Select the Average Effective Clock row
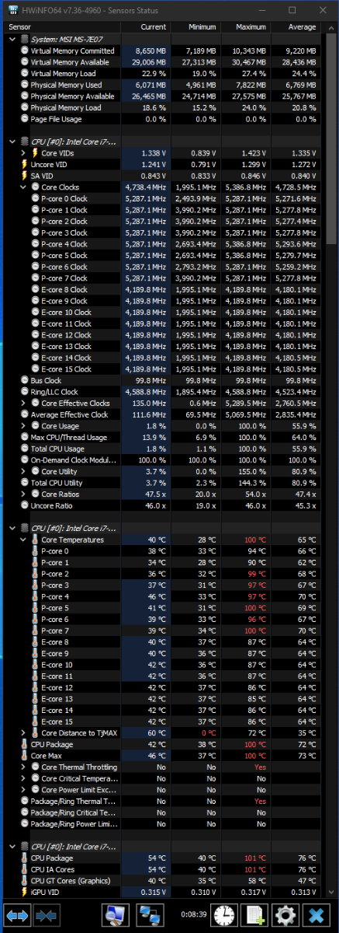 161,414
